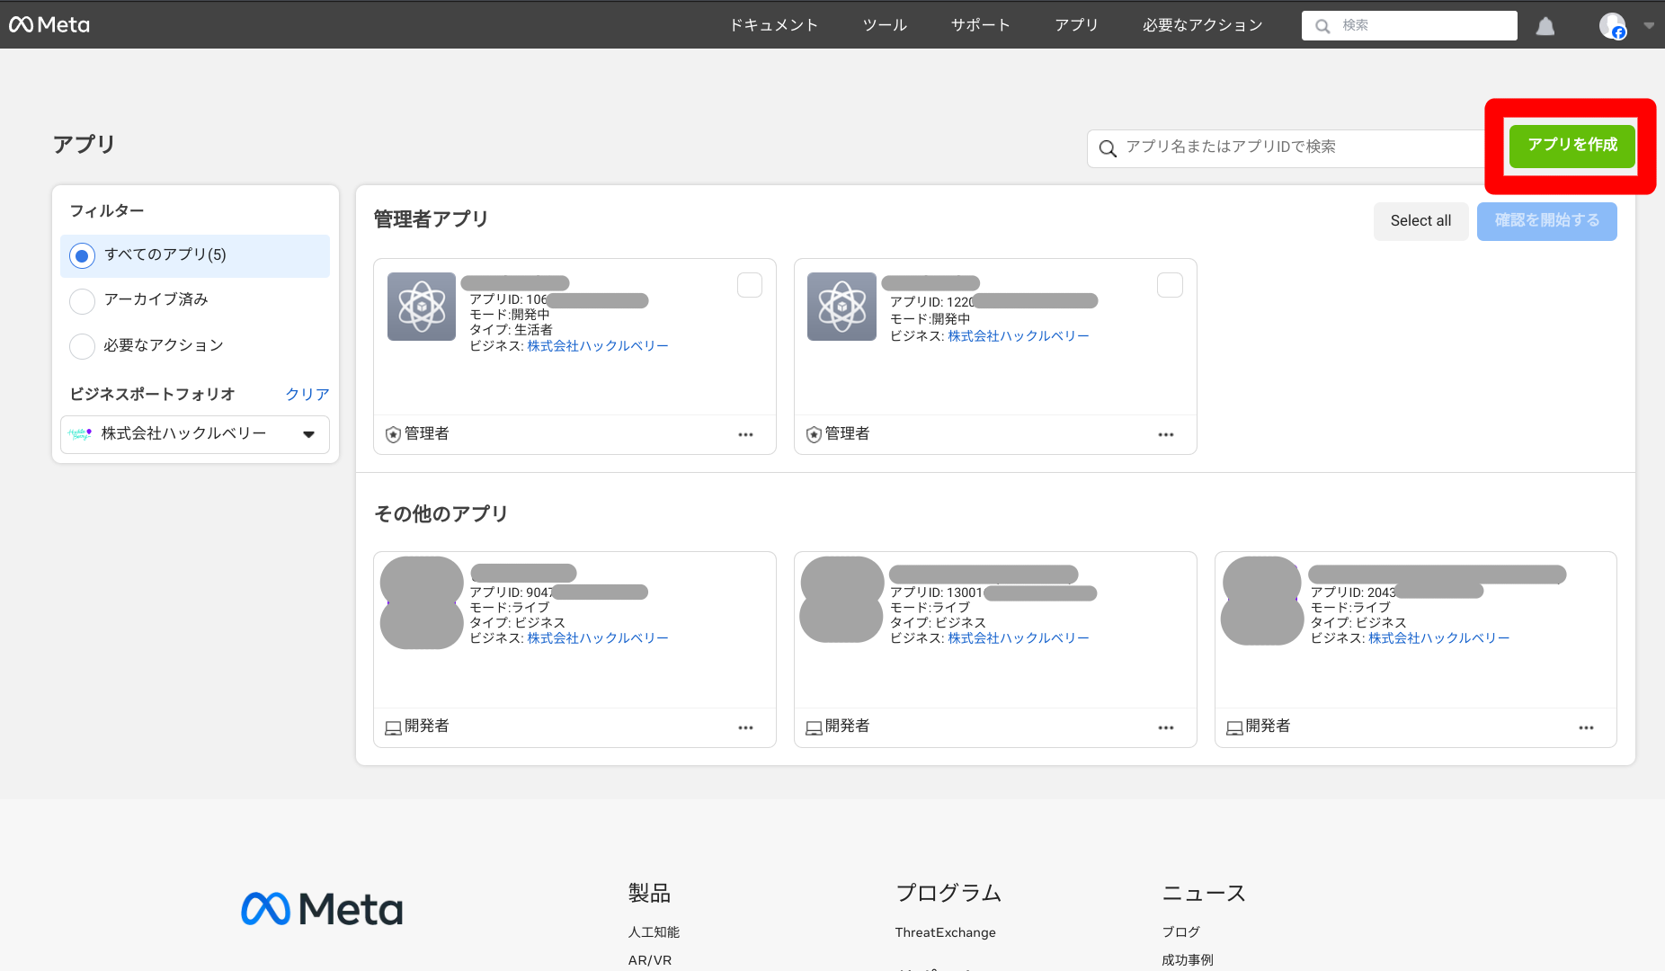The width and height of the screenshot is (1665, 971).
Task: Open three-dot menu for app ID 9047
Action: click(x=745, y=727)
